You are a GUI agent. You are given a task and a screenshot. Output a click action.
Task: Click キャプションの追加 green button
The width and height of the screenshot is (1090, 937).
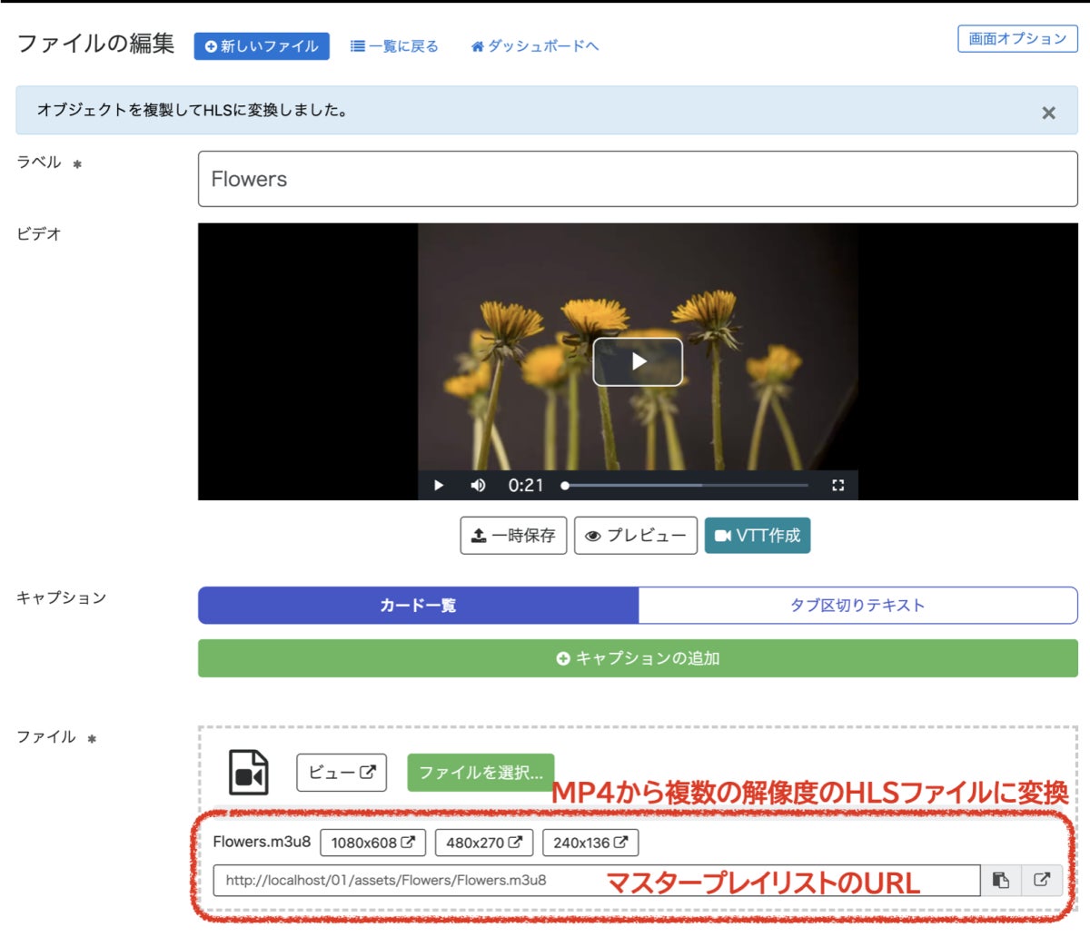pos(638,658)
